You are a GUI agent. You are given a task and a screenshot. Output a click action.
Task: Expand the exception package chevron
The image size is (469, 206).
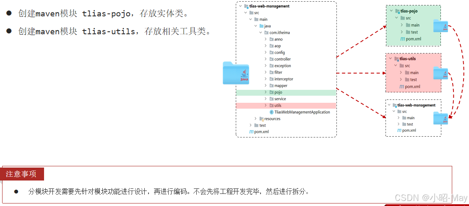266,66
